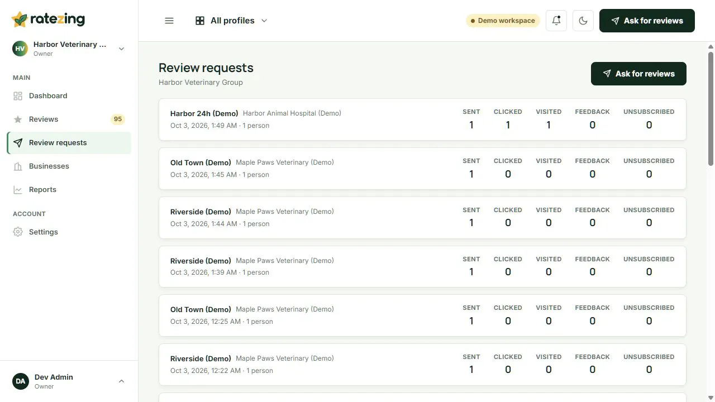Open the notifications bell
The width and height of the screenshot is (715, 402).
(x=556, y=21)
